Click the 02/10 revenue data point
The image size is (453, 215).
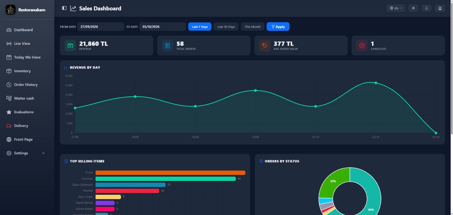(376, 83)
